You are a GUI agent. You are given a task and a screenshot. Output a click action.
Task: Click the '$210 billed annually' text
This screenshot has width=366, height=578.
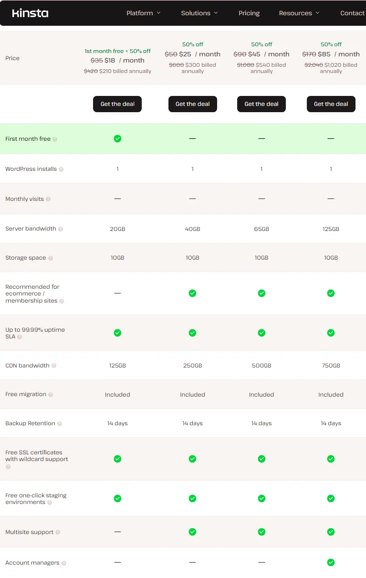(125, 71)
